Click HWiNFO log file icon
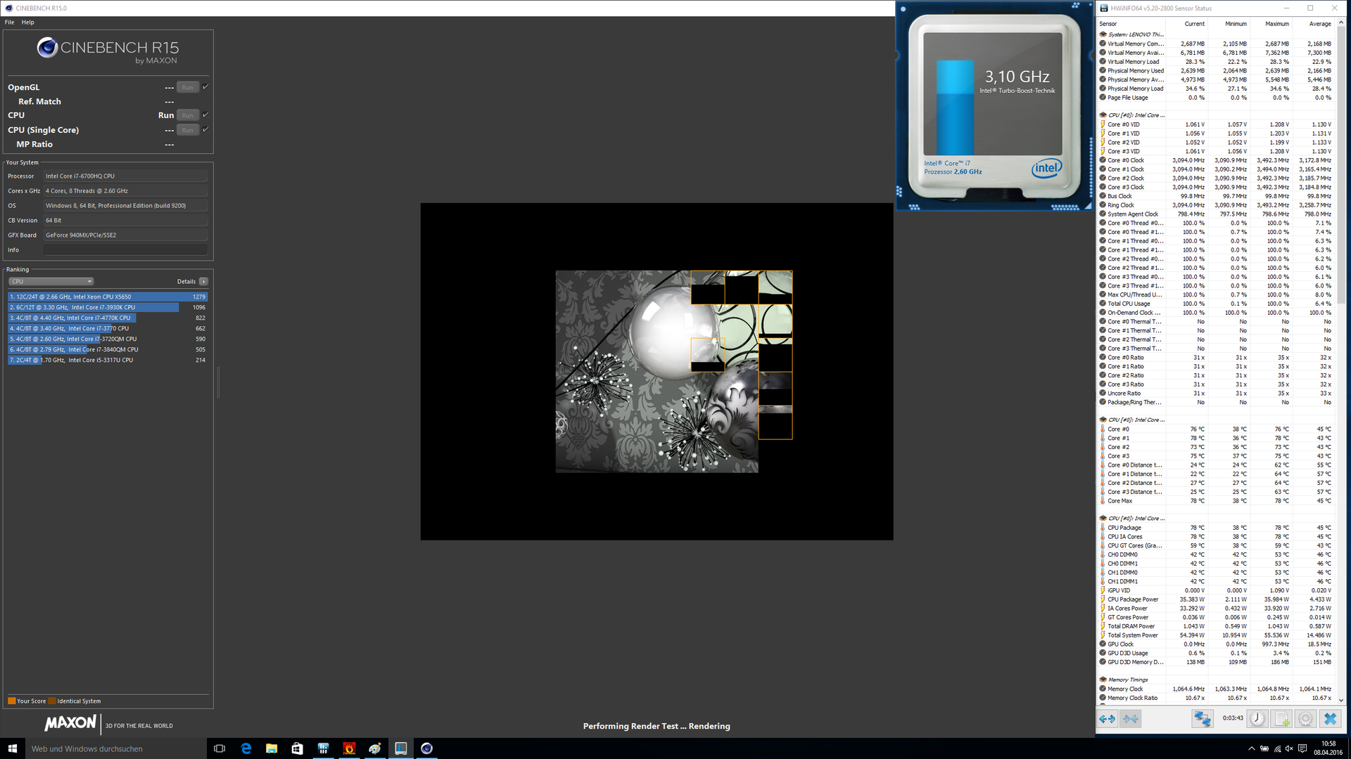Screen dimensions: 1351x759 tap(1282, 719)
